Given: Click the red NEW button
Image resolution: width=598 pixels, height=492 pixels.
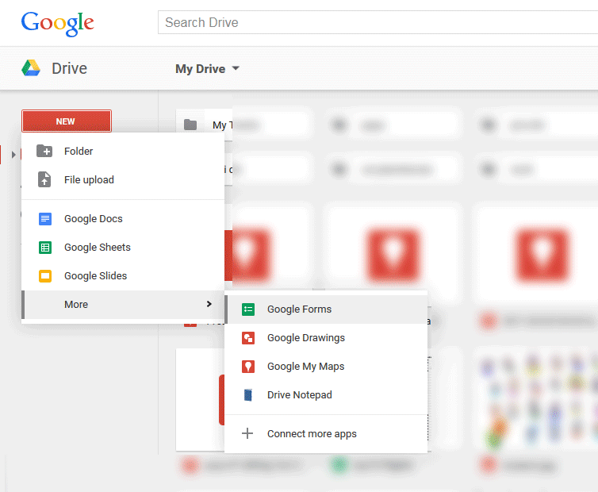Looking at the screenshot, I should (x=67, y=121).
